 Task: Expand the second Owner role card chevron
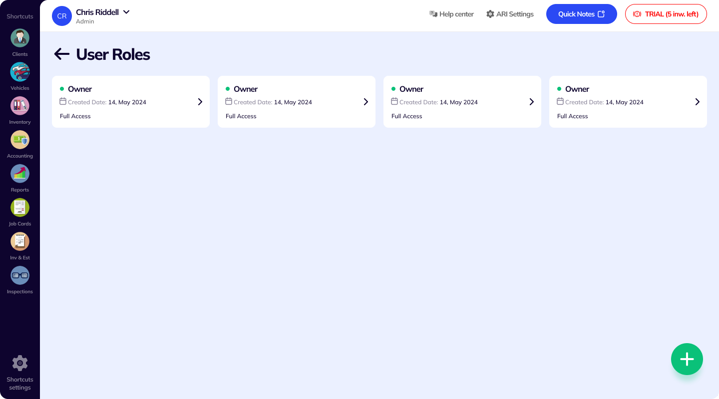coord(365,102)
